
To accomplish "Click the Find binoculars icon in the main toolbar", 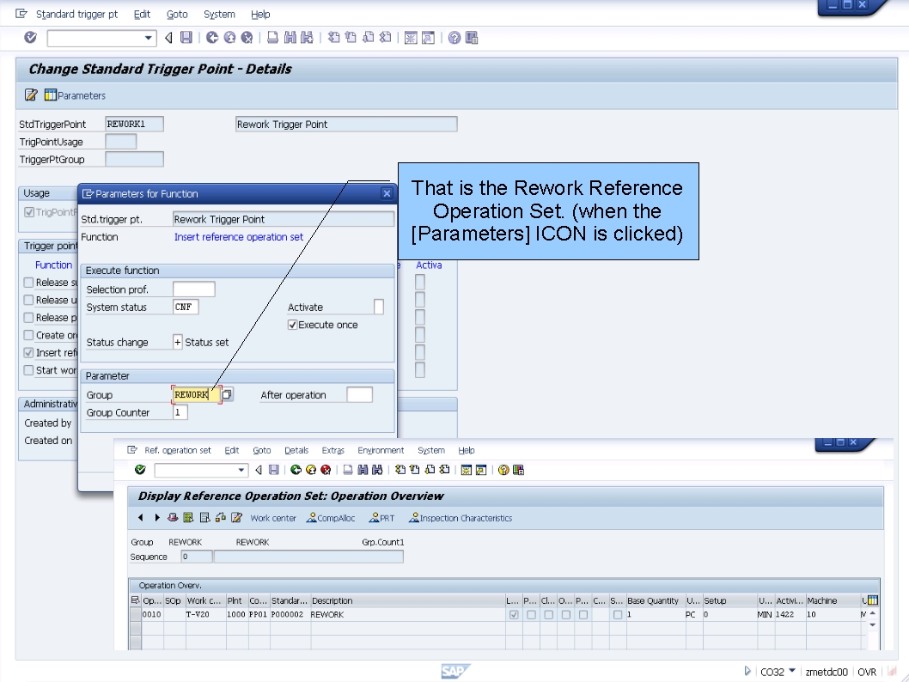I will (290, 38).
